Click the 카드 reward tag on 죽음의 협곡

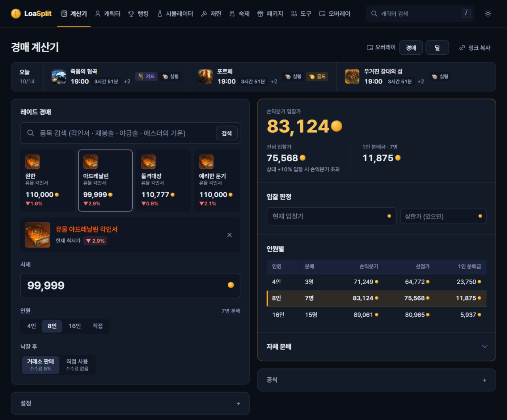[x=147, y=76]
